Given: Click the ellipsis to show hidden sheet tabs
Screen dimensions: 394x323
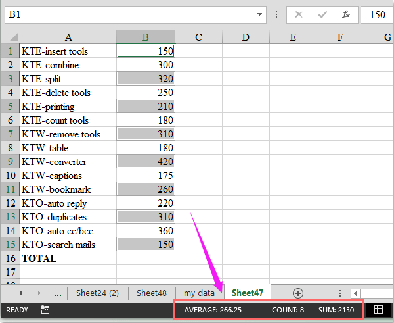Looking at the screenshot, I should pyautogui.click(x=57, y=293).
